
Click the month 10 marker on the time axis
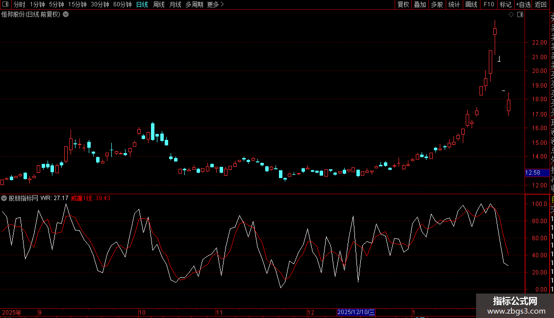coord(142,312)
